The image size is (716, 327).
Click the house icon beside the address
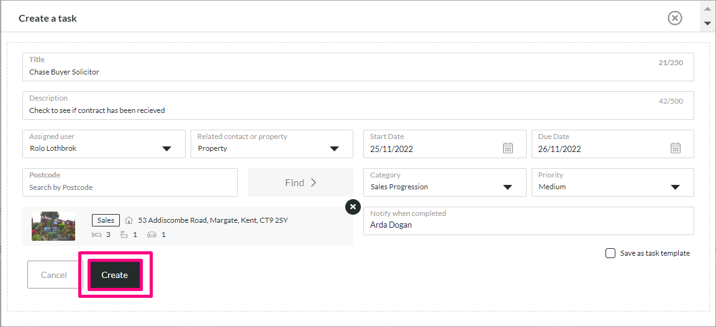pos(129,220)
